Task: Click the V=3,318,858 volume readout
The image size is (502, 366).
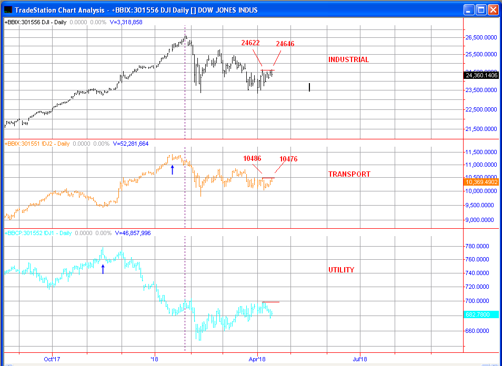Action: 126,22
